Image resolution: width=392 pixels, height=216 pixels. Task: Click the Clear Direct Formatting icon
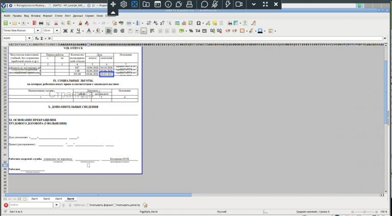(x=87, y=23)
